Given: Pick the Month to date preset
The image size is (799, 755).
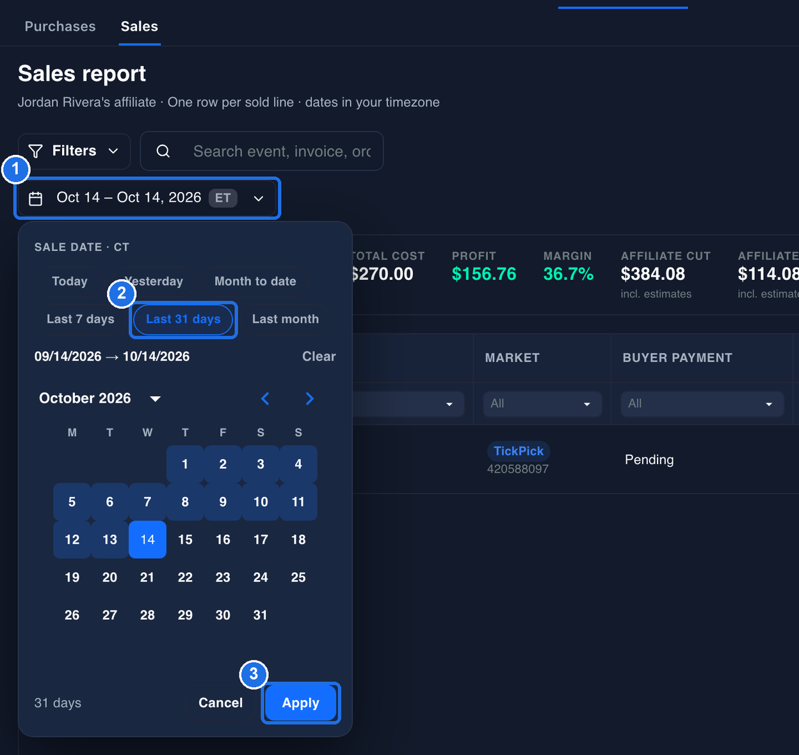Looking at the screenshot, I should click(x=255, y=281).
